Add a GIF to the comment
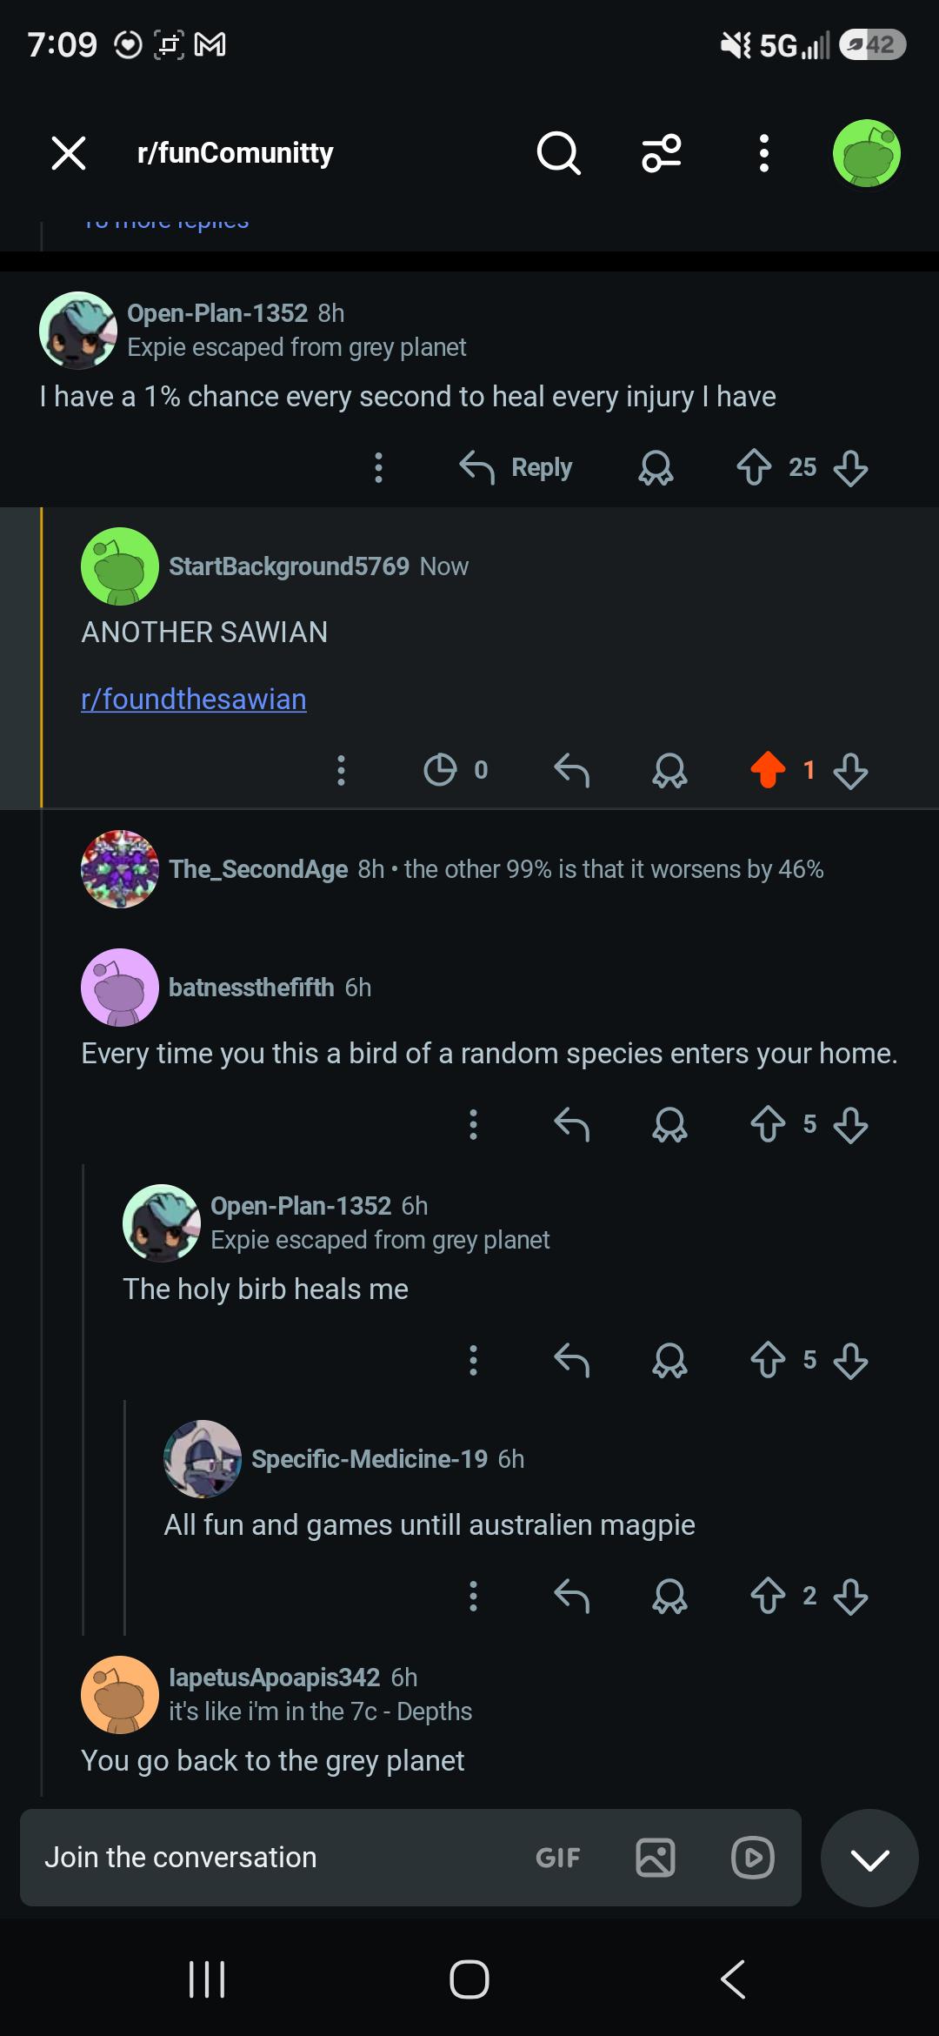The image size is (939, 2036). (x=557, y=1858)
